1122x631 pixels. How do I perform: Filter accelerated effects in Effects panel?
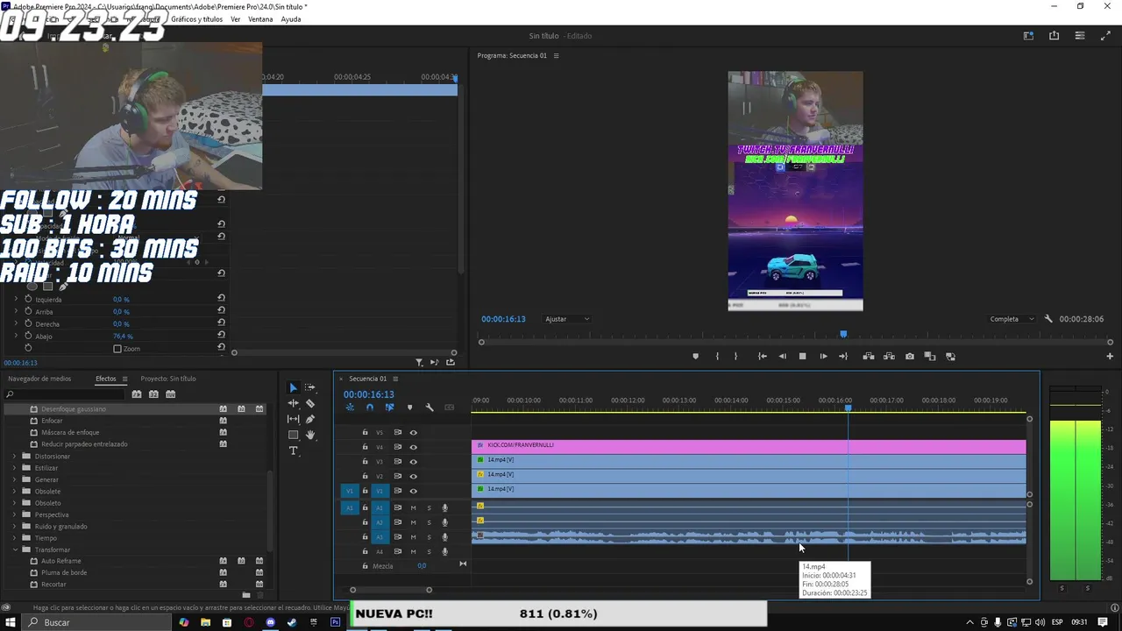pyautogui.click(x=137, y=394)
